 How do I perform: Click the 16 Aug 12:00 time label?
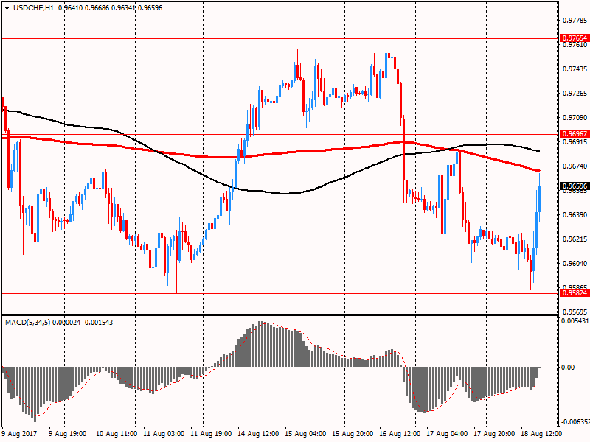pos(400,434)
